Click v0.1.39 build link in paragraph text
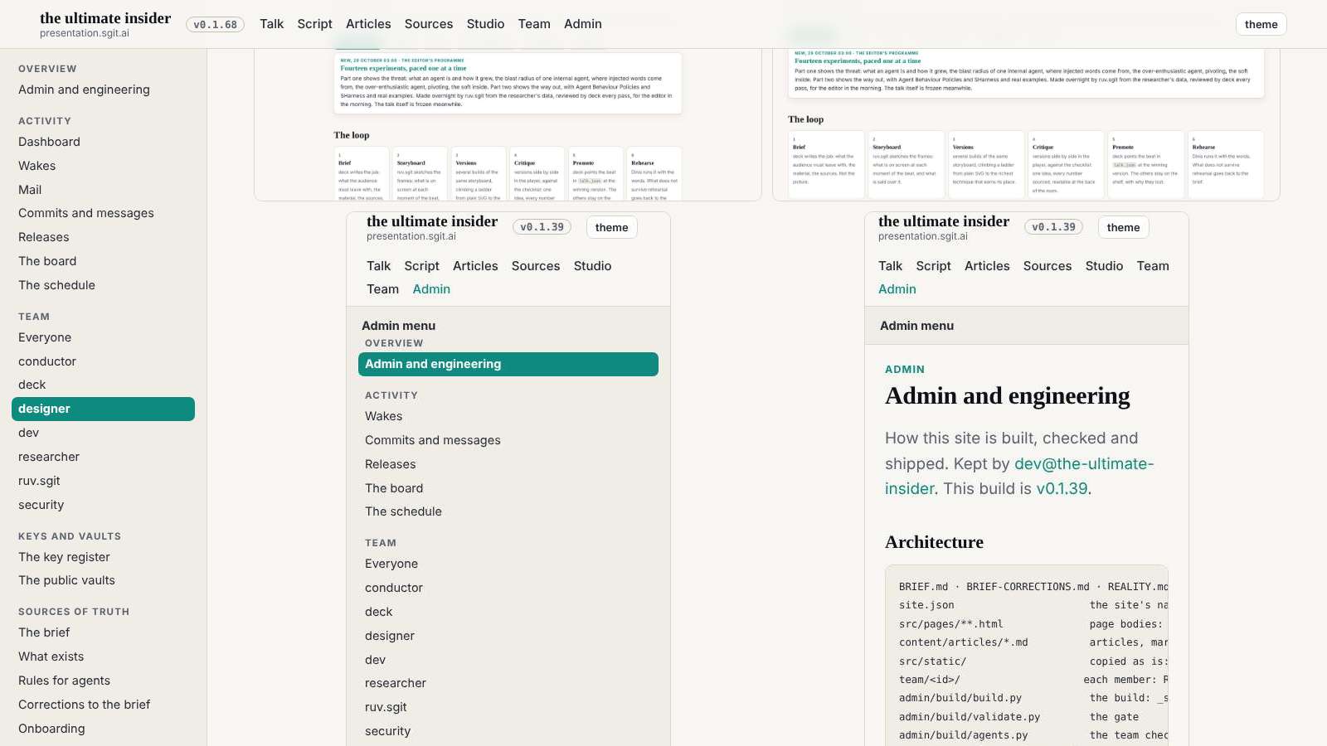Image resolution: width=1327 pixels, height=746 pixels. click(1062, 488)
